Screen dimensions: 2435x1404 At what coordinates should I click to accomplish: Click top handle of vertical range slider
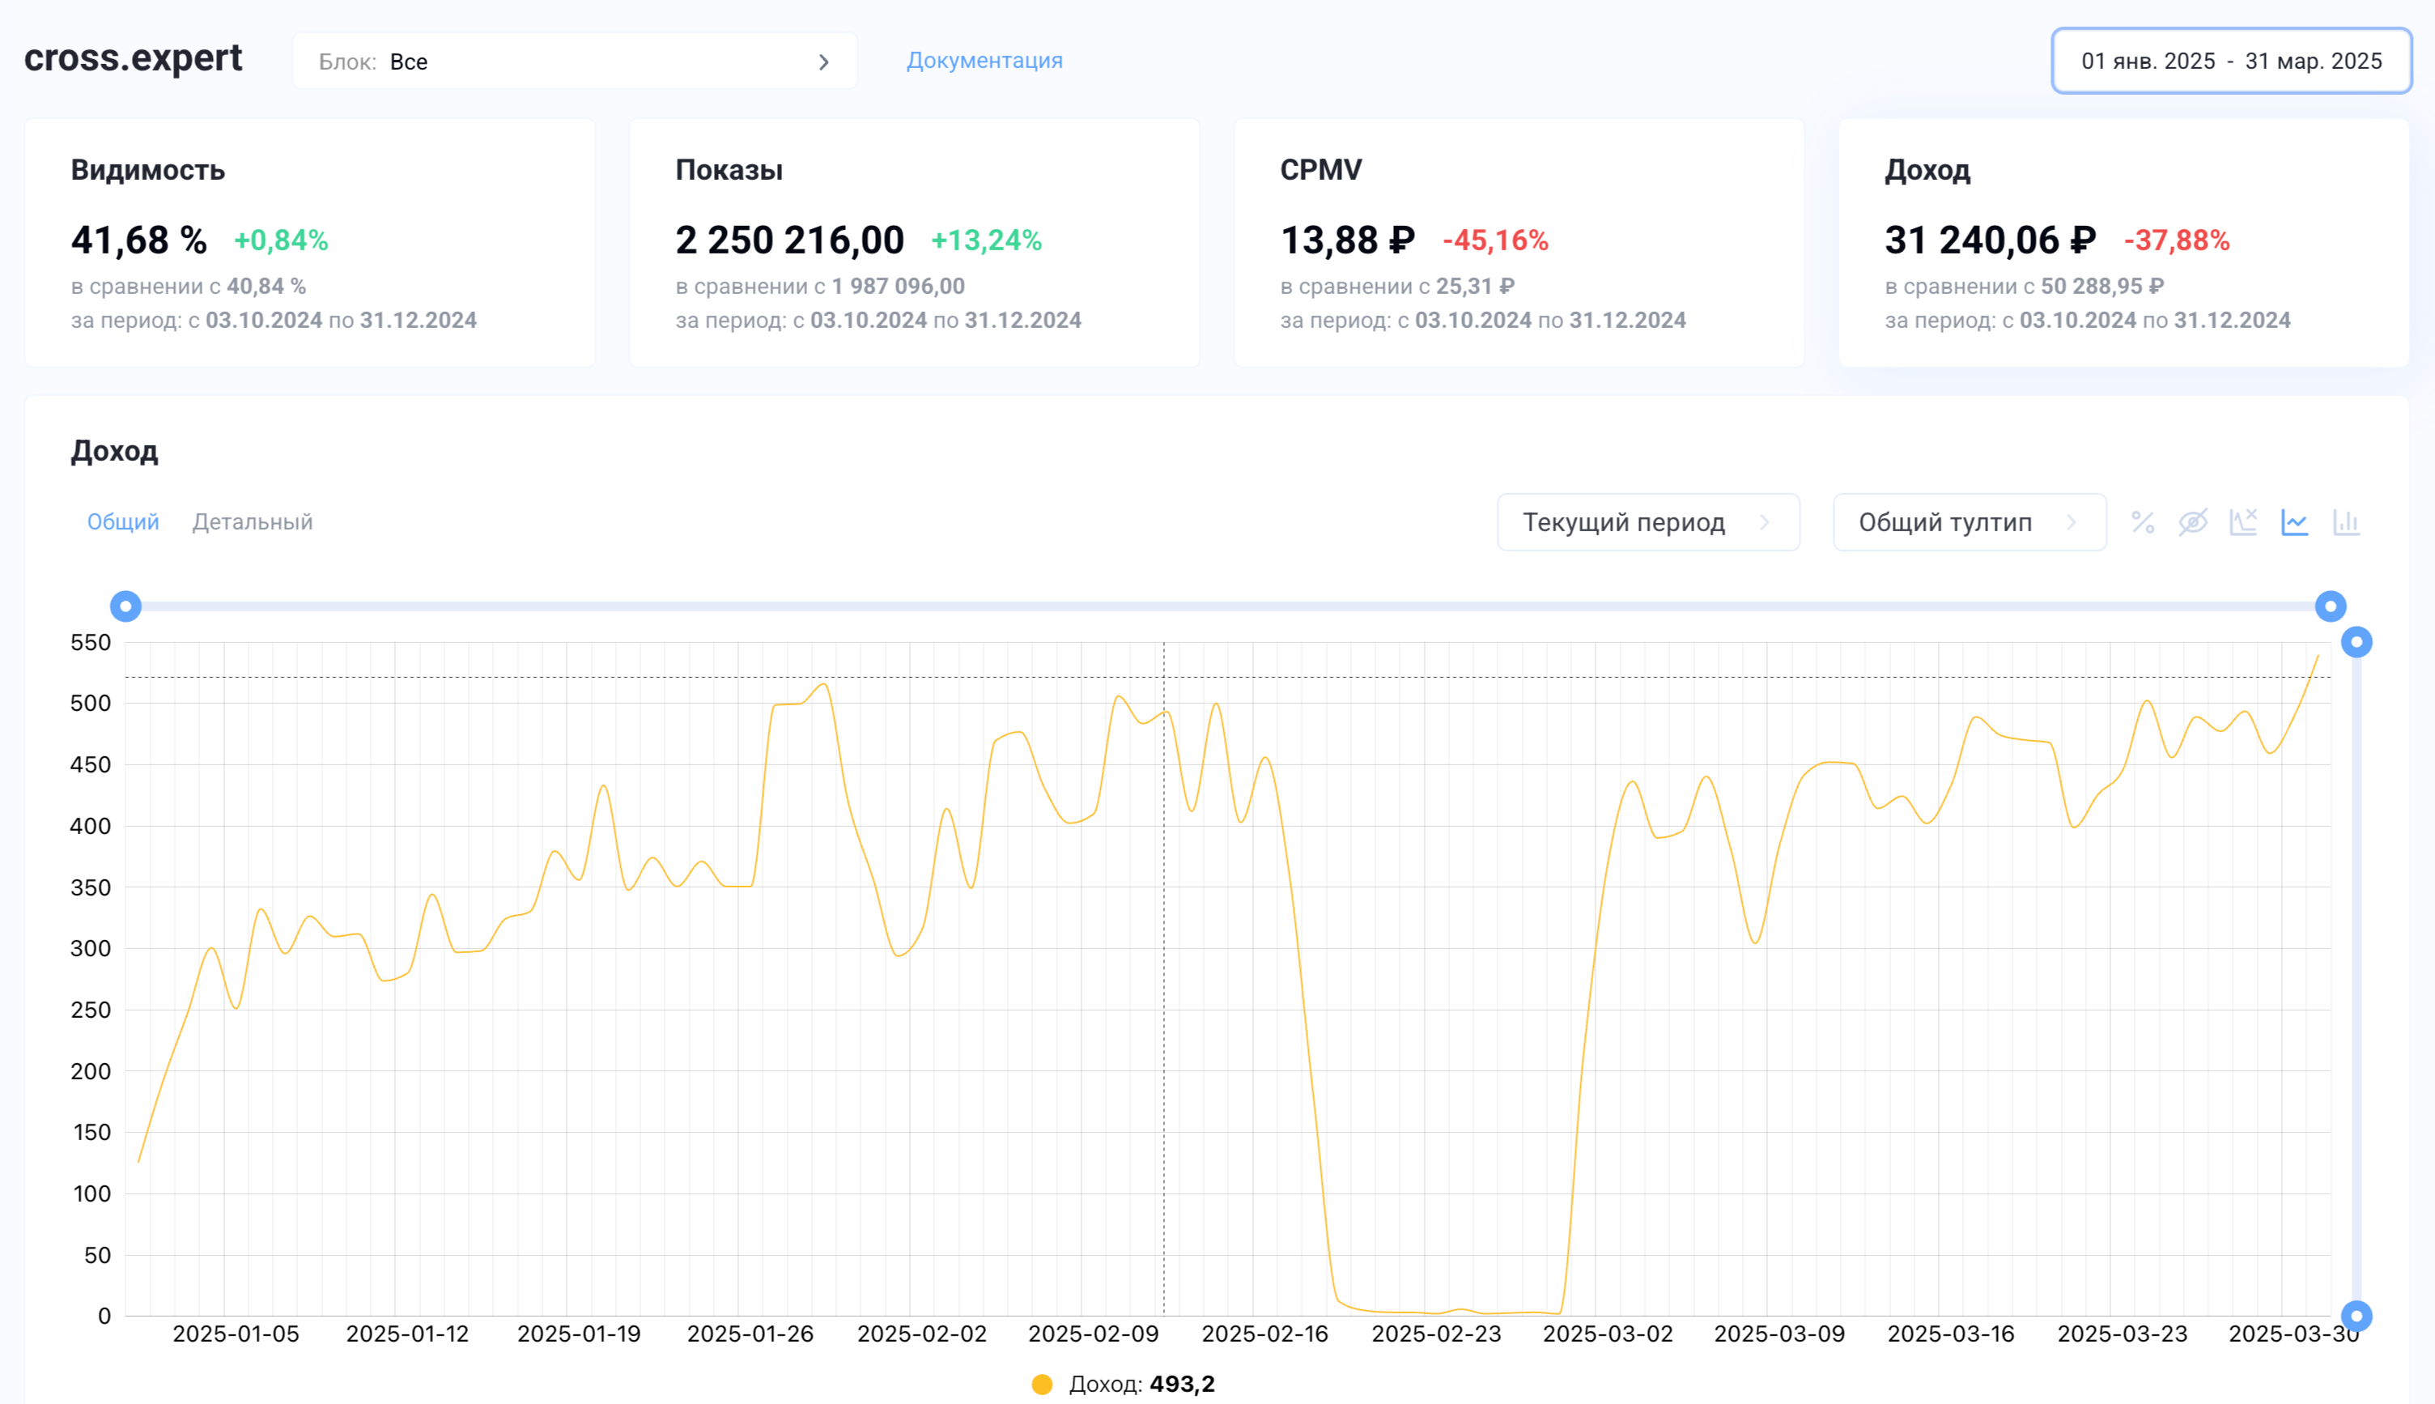click(x=2356, y=642)
